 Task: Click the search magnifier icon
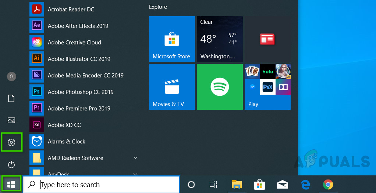pyautogui.click(x=31, y=185)
